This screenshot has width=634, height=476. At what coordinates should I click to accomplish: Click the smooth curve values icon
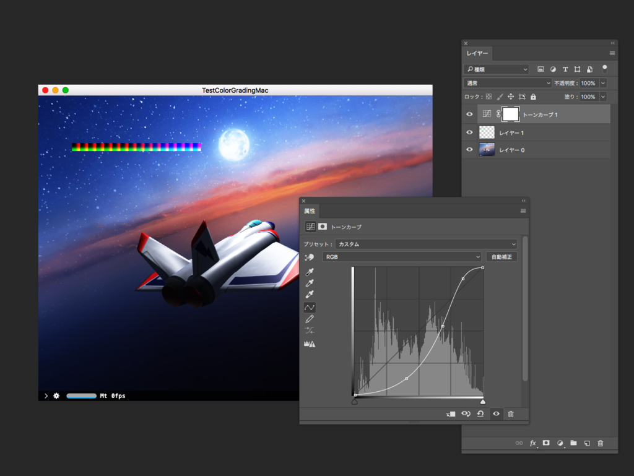pyautogui.click(x=310, y=331)
